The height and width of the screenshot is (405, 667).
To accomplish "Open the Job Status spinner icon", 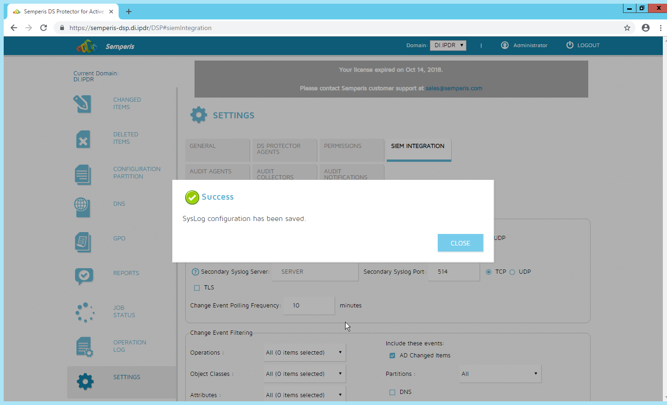I will click(x=85, y=313).
